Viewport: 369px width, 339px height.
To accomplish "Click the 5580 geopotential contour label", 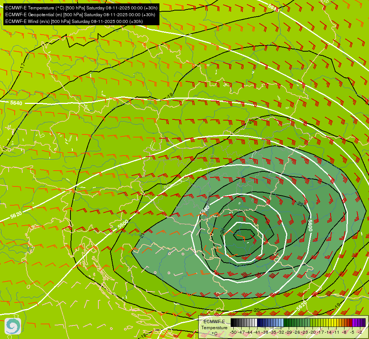I will click(x=205, y=210).
